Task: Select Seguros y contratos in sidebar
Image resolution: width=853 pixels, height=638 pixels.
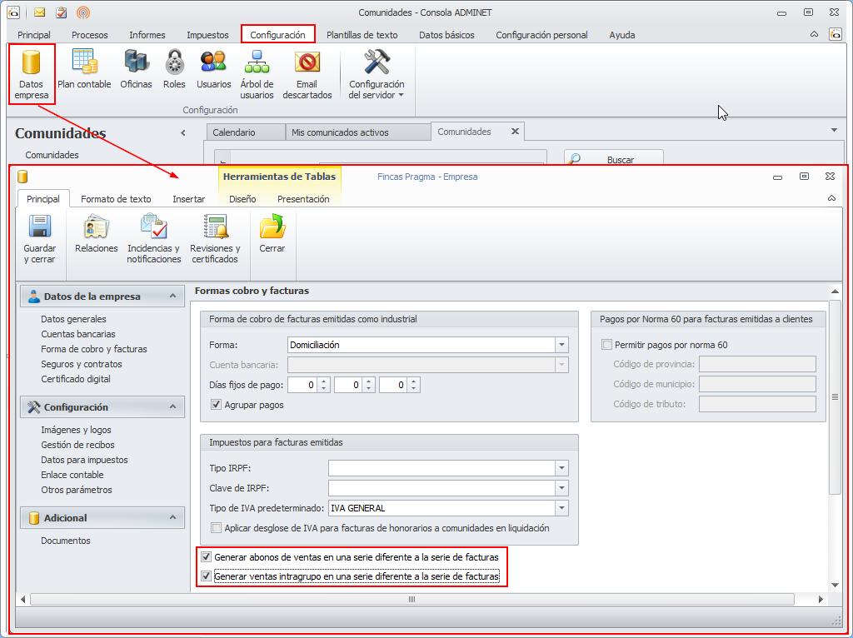Action: click(82, 364)
